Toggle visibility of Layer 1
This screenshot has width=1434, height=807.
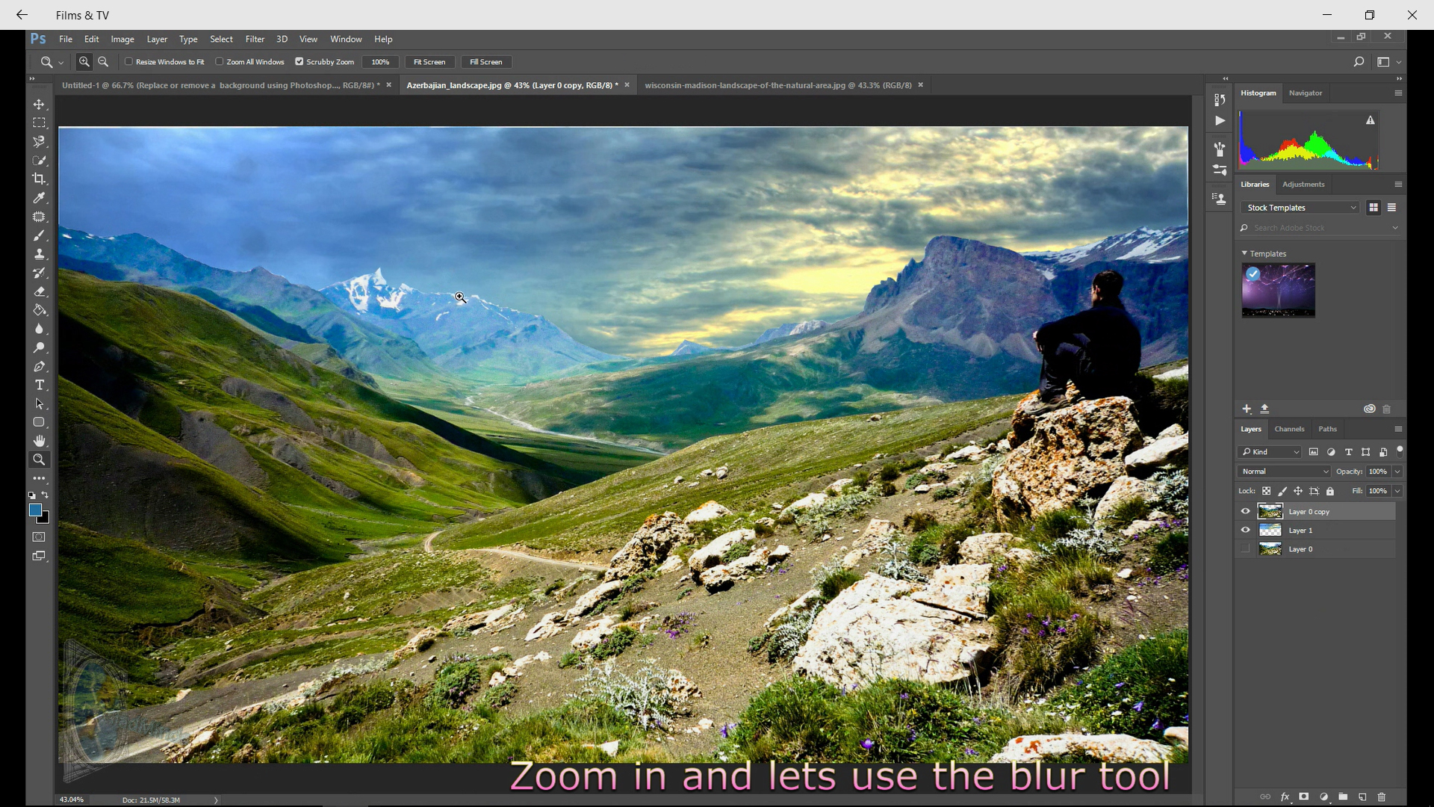click(1245, 530)
